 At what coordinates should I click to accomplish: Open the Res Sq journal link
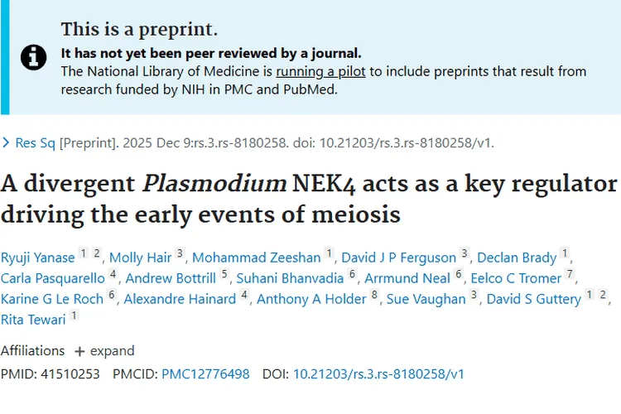click(36, 143)
